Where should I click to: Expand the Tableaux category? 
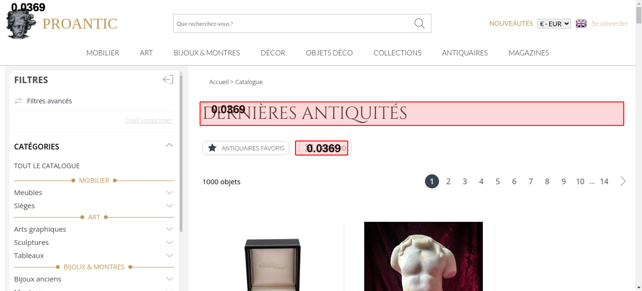click(x=169, y=255)
